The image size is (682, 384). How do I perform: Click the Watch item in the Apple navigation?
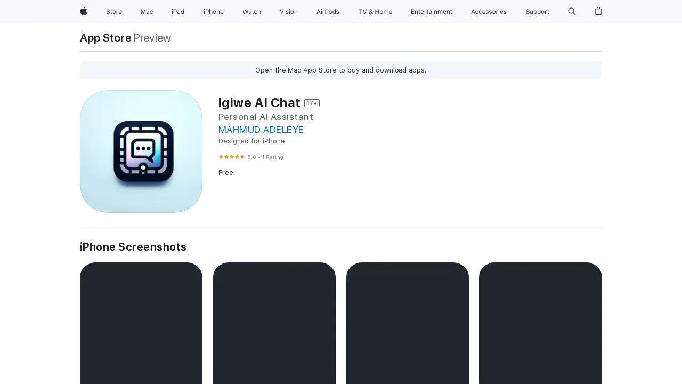click(251, 12)
